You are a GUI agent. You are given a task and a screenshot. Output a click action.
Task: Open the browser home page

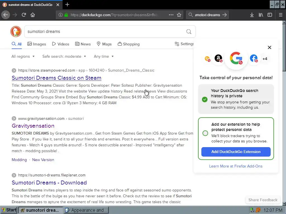(x=33, y=15)
